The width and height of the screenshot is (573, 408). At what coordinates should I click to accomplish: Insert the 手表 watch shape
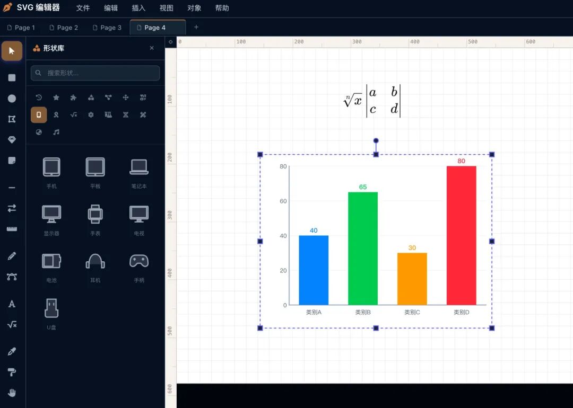(95, 220)
